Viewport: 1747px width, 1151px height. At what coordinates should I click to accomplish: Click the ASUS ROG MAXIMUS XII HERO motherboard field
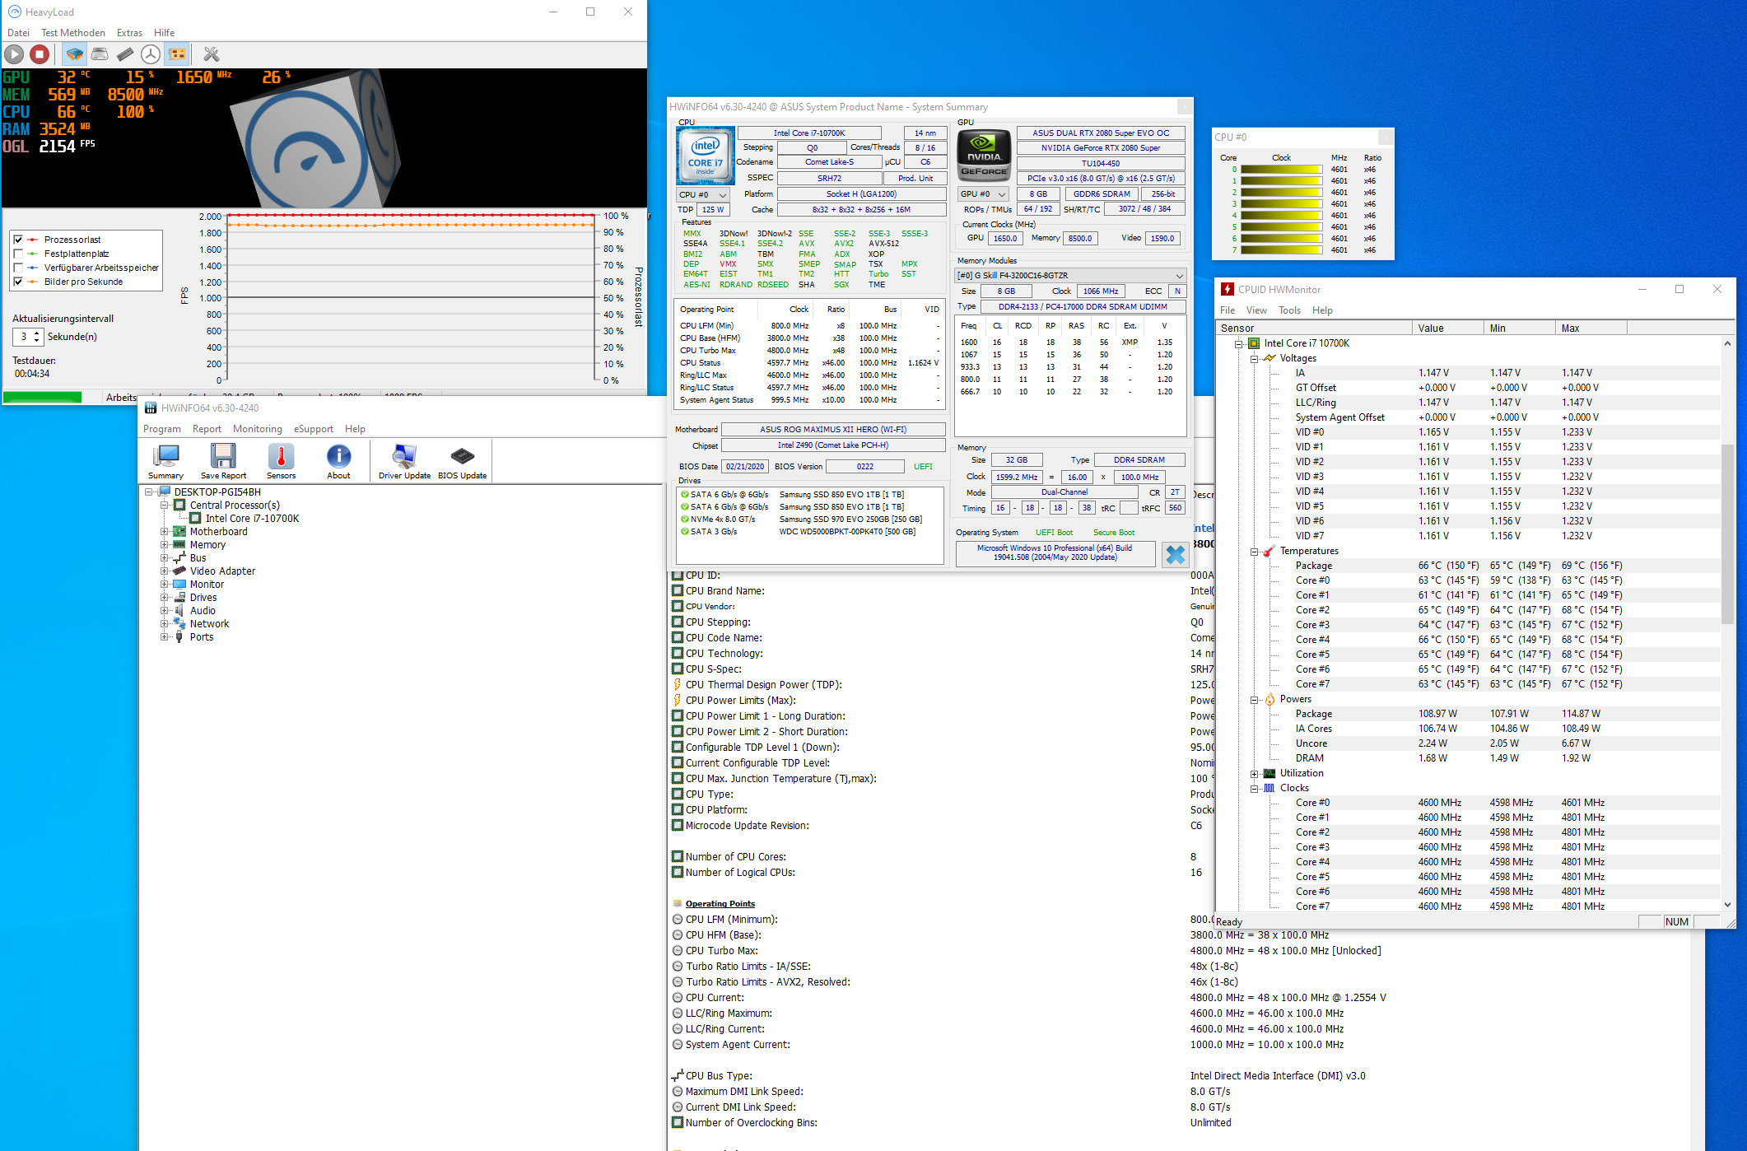click(833, 430)
